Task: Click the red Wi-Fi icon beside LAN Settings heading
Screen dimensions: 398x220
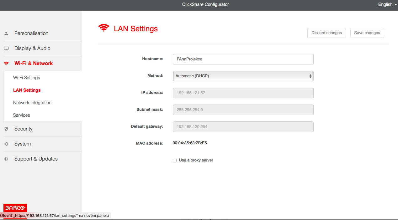Action: click(x=104, y=28)
